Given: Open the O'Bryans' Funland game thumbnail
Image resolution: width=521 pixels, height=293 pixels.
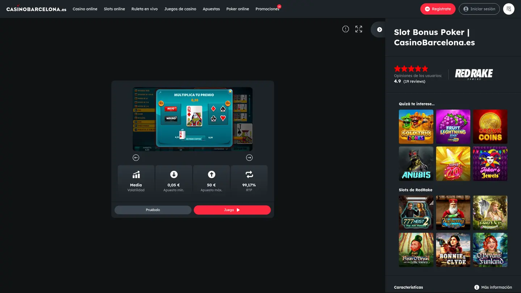Looking at the screenshot, I should coord(490,250).
